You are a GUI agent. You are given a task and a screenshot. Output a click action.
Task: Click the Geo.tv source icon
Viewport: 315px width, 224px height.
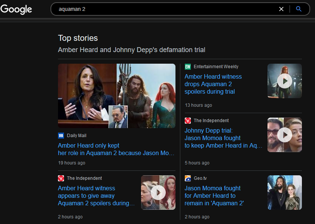(x=188, y=178)
